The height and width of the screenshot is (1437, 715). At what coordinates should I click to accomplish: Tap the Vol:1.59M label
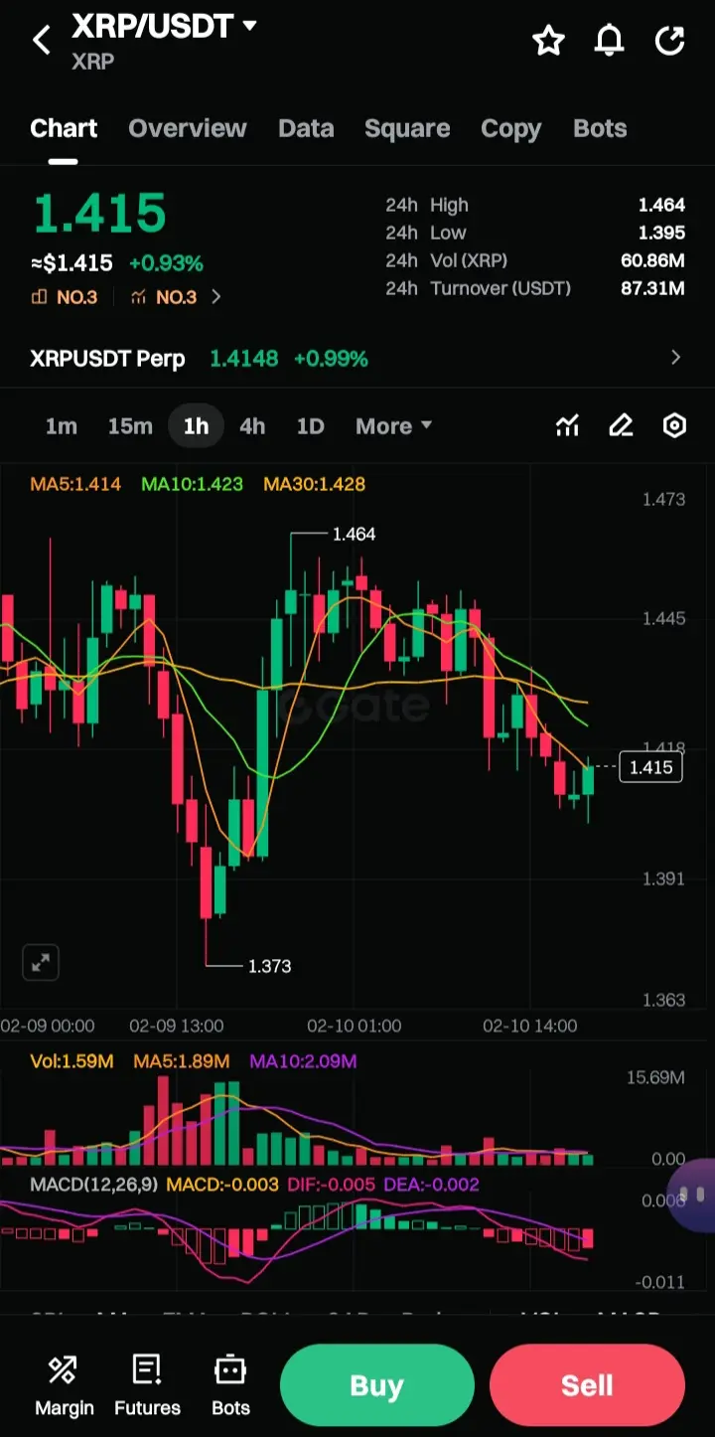[x=71, y=1061]
